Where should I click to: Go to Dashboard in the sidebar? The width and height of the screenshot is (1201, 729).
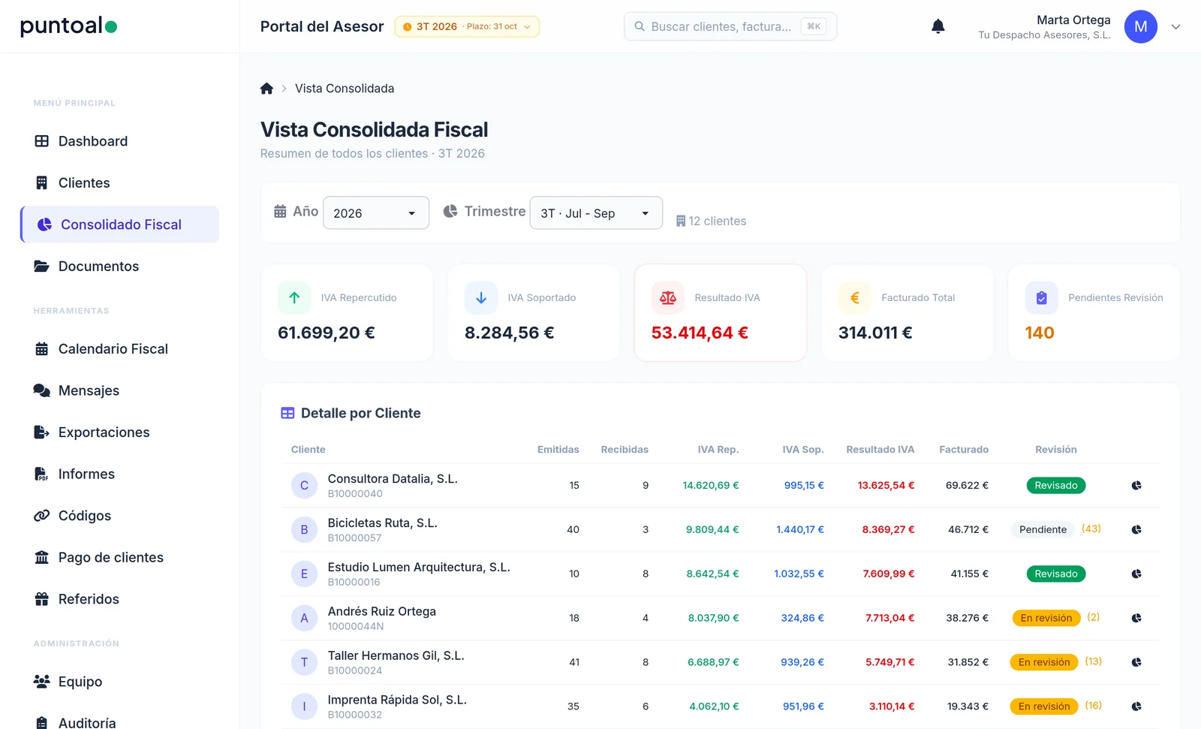coord(120,141)
